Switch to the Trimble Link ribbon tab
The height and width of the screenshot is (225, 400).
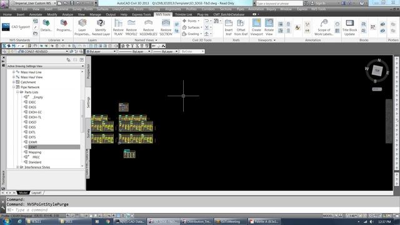pyautogui.click(x=183, y=14)
